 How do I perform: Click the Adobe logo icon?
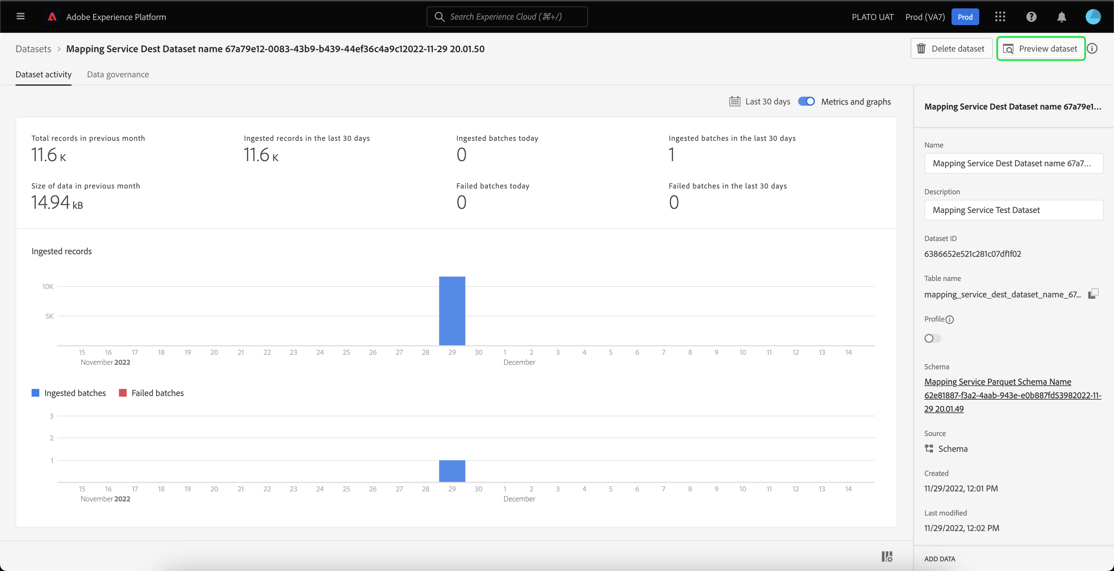coord(52,17)
